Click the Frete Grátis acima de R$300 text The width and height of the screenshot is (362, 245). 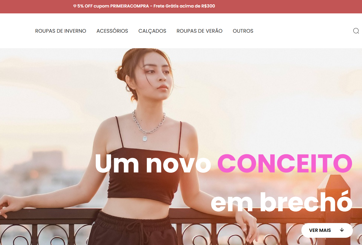184,6
